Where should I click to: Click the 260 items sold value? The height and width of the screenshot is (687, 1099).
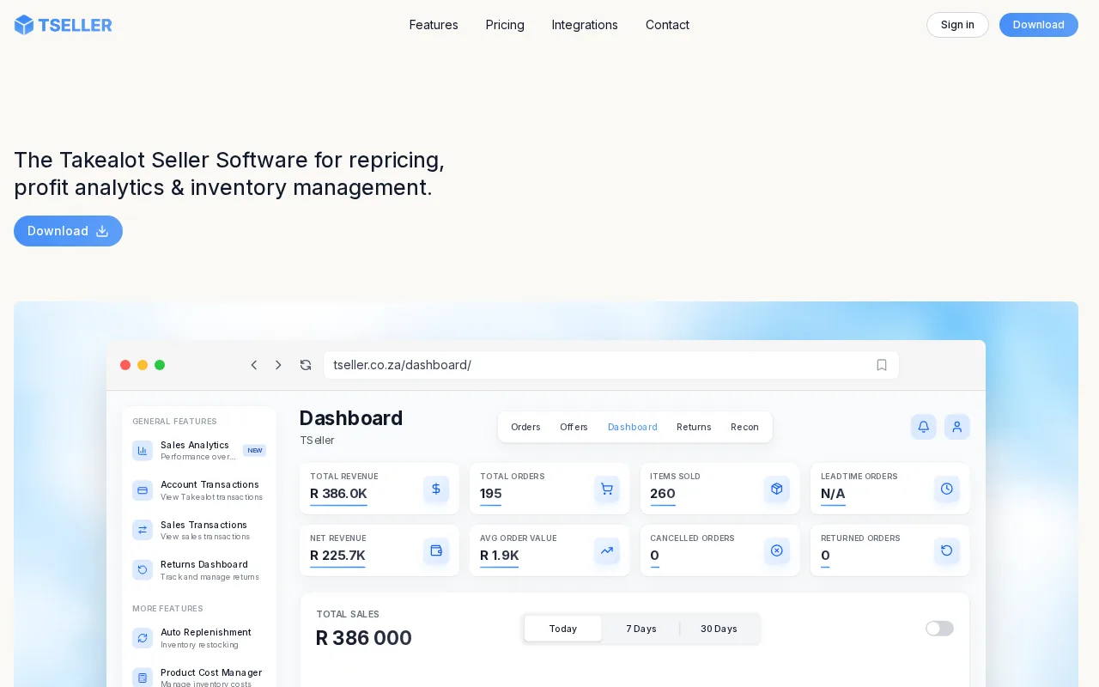coord(663,494)
